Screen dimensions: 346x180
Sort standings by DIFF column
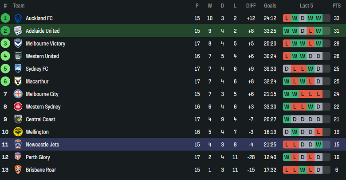coord(251,6)
